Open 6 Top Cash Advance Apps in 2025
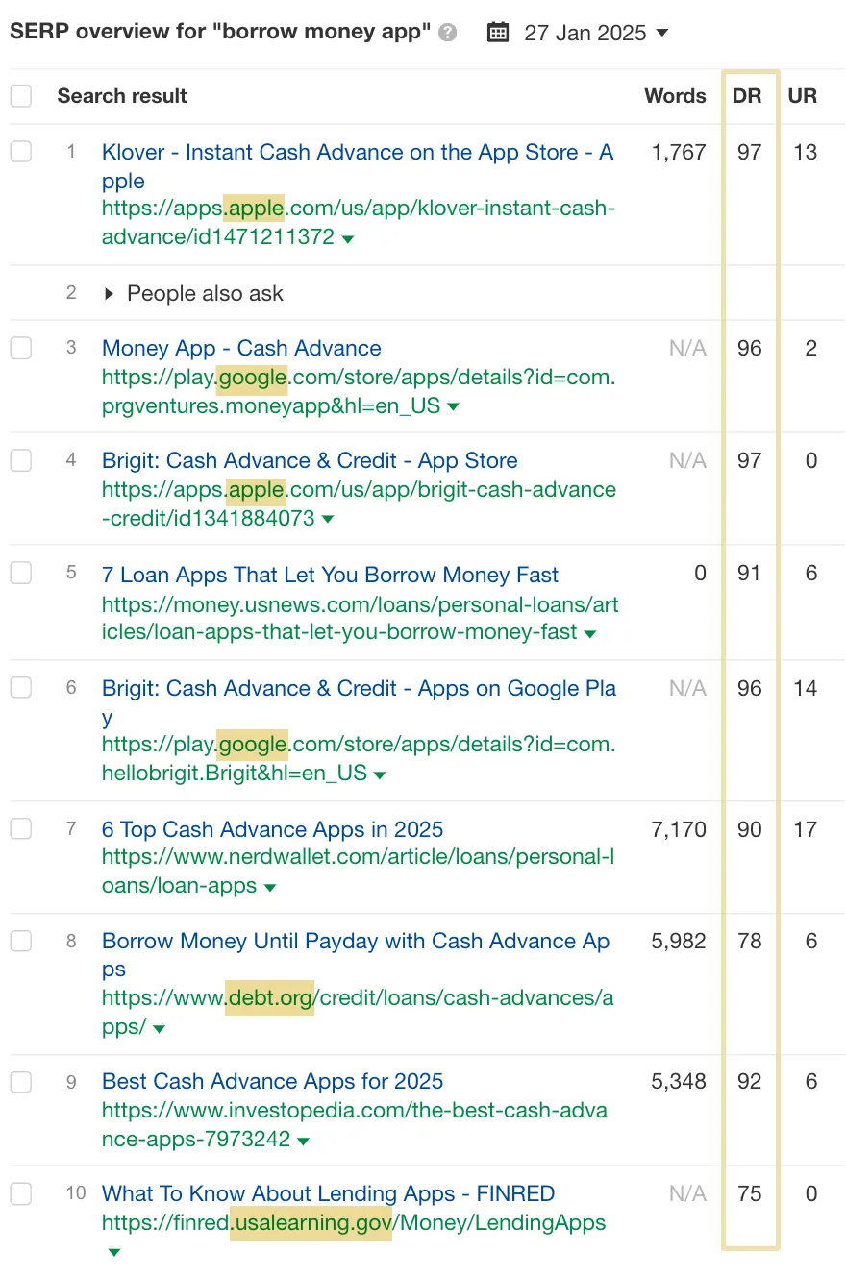This screenshot has height=1277, width=846. click(x=272, y=829)
